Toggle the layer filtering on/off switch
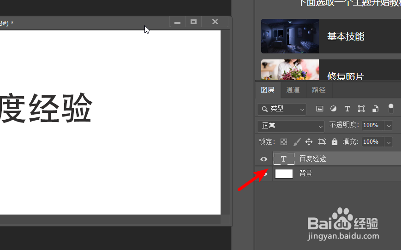The width and height of the screenshot is (401, 250). pyautogui.click(x=391, y=109)
